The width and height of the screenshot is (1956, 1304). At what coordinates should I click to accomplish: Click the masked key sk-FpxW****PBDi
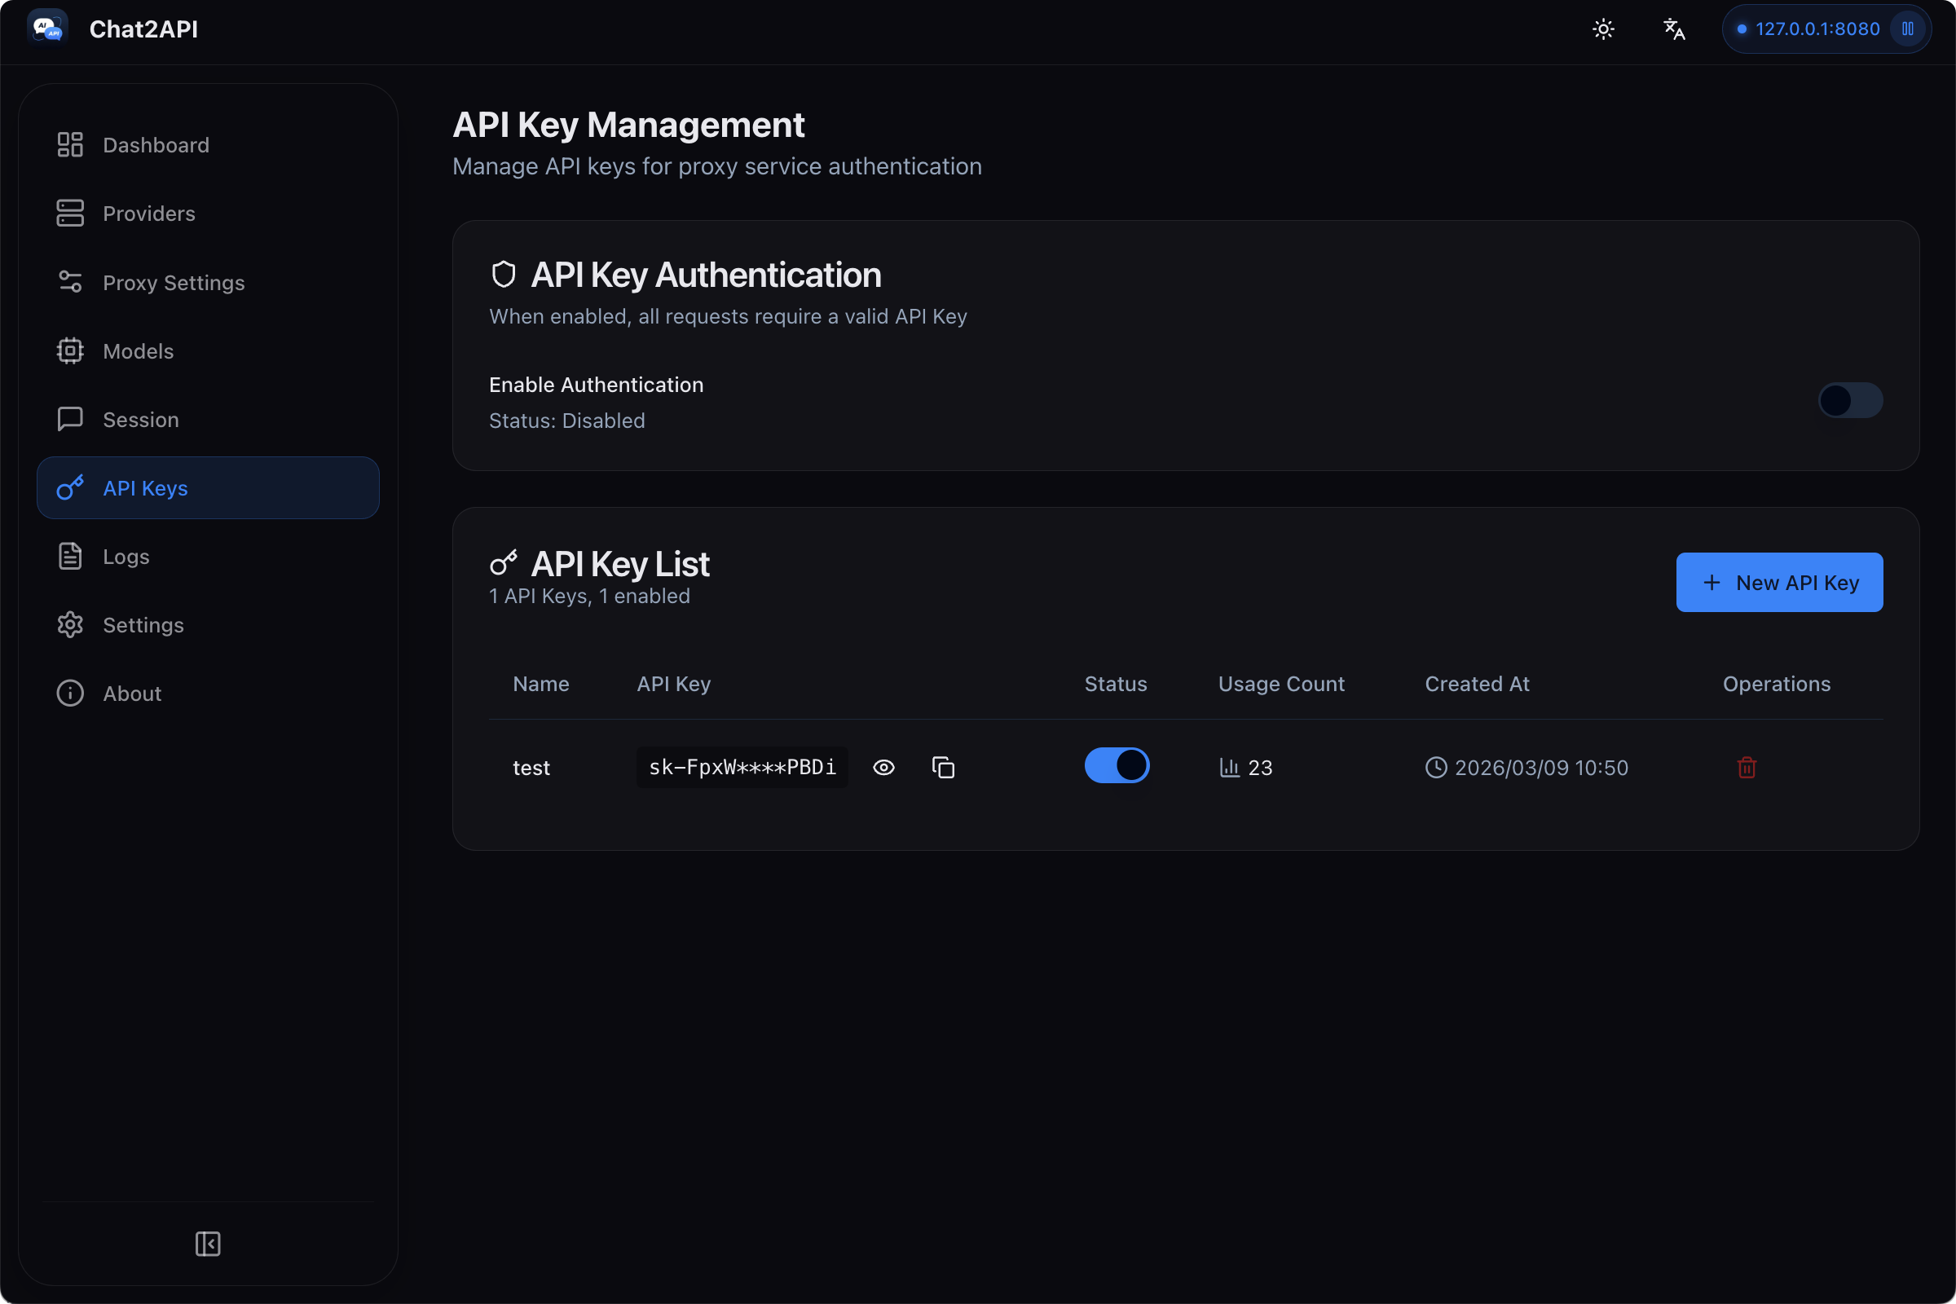click(742, 768)
